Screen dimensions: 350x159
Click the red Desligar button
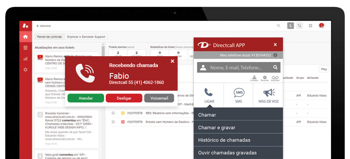coord(124,98)
